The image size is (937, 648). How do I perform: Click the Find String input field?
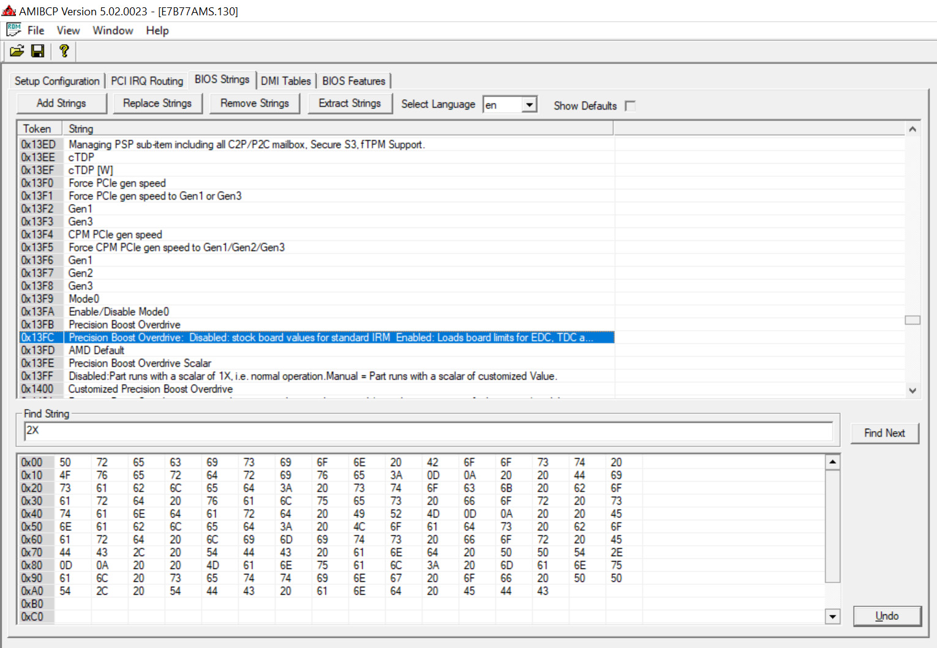tap(429, 431)
